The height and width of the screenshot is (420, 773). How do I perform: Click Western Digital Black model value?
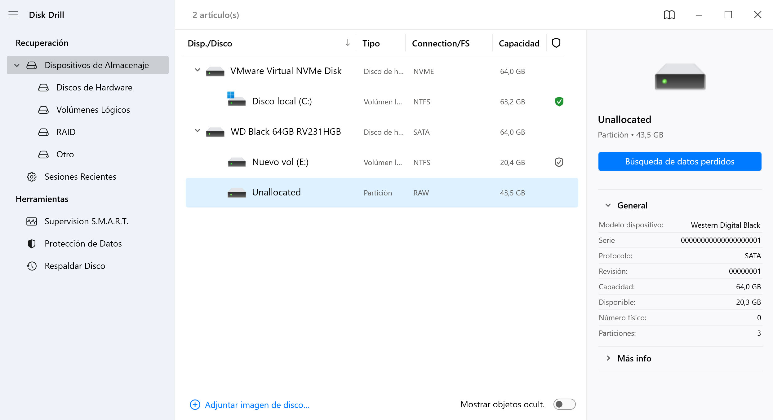tap(726, 225)
